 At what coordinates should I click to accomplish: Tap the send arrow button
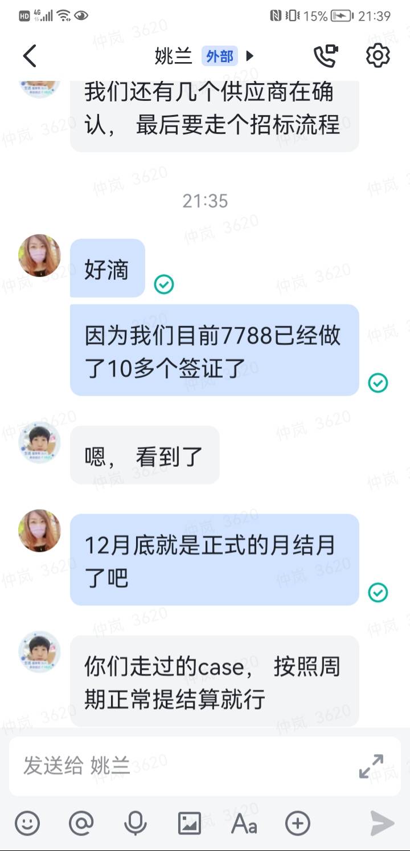pos(382,823)
